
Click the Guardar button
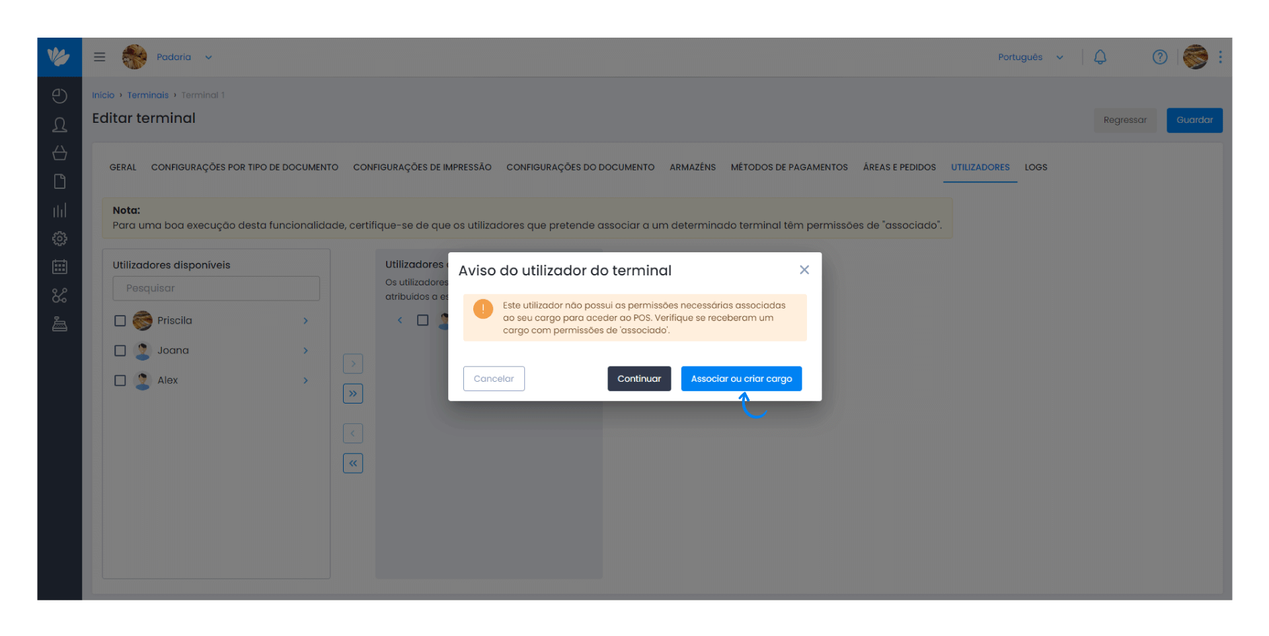pos(1194,120)
